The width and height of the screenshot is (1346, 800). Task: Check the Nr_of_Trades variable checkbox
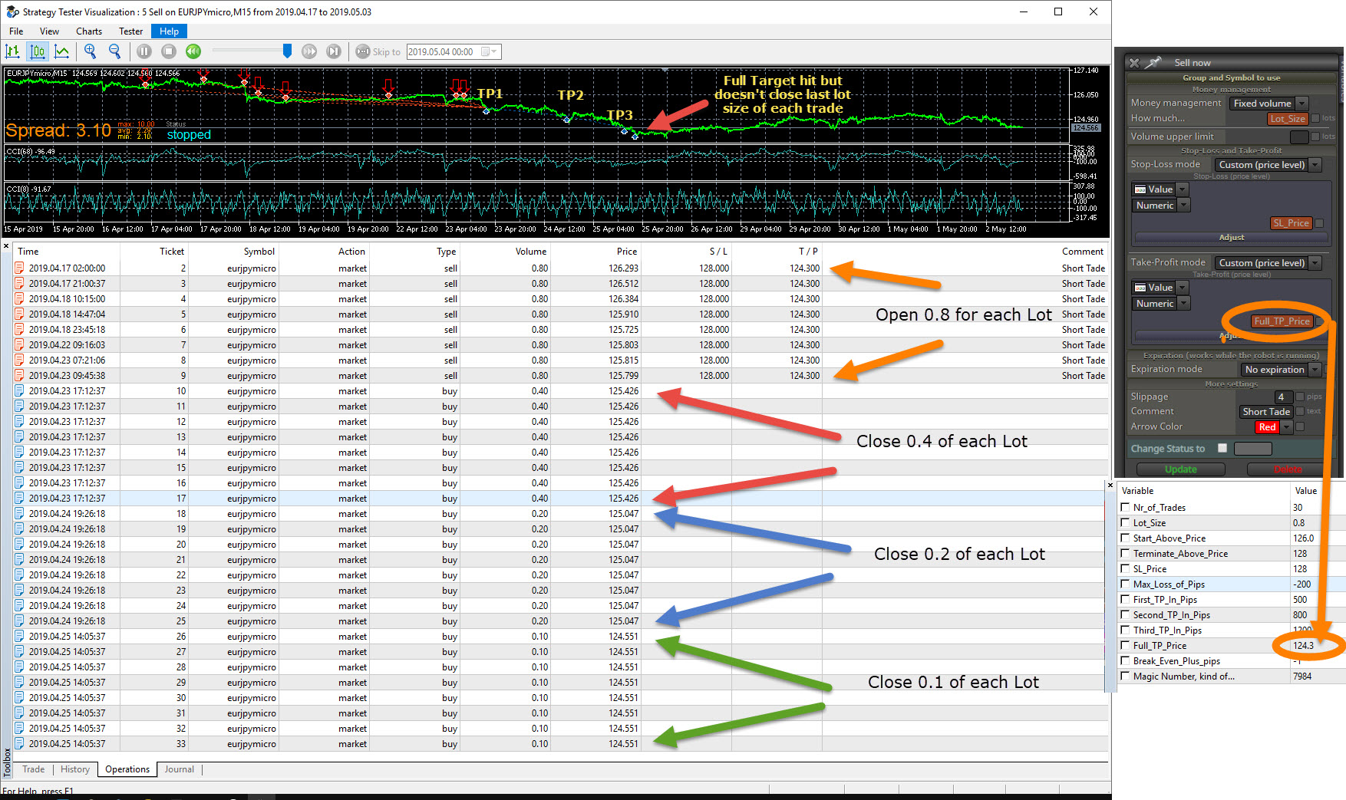pyautogui.click(x=1125, y=507)
